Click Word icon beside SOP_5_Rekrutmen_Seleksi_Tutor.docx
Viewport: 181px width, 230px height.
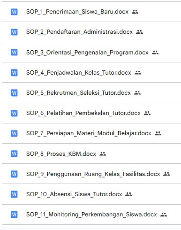pos(14,93)
